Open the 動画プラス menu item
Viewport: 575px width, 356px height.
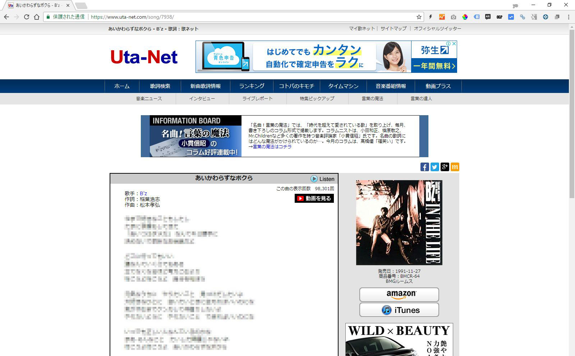coord(438,86)
